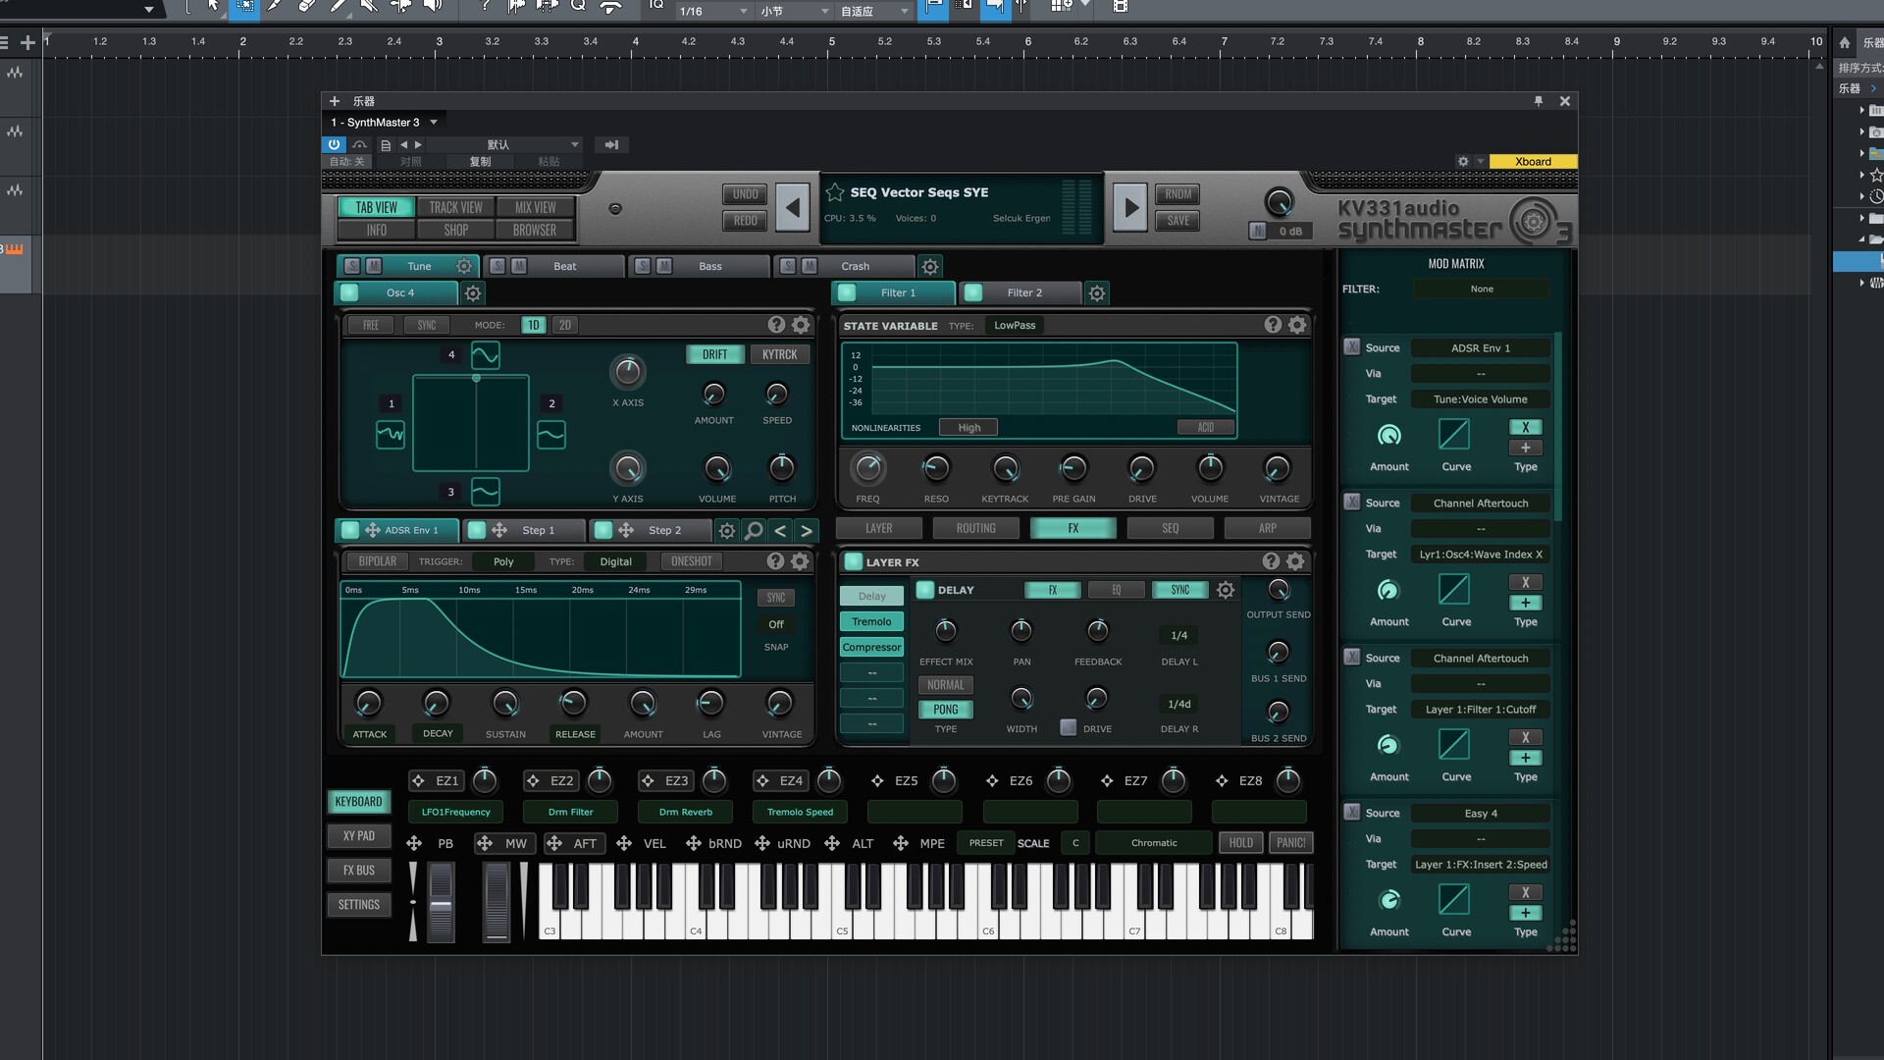Screen dimensions: 1884x1060
Task: Click the favorite star next to preset name
Action: [835, 192]
